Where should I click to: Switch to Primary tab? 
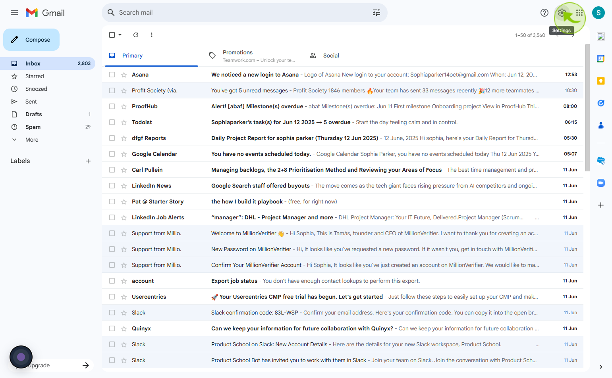[151, 56]
